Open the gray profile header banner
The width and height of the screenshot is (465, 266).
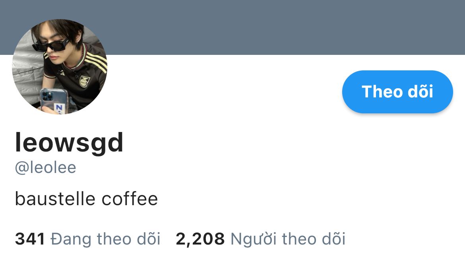[232, 27]
